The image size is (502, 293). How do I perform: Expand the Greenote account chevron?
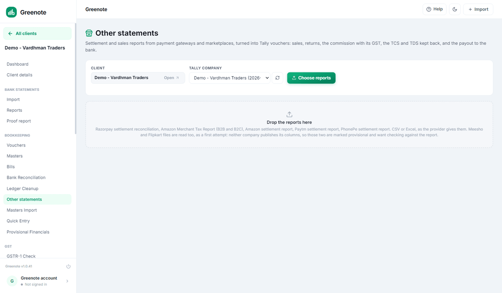point(67,281)
